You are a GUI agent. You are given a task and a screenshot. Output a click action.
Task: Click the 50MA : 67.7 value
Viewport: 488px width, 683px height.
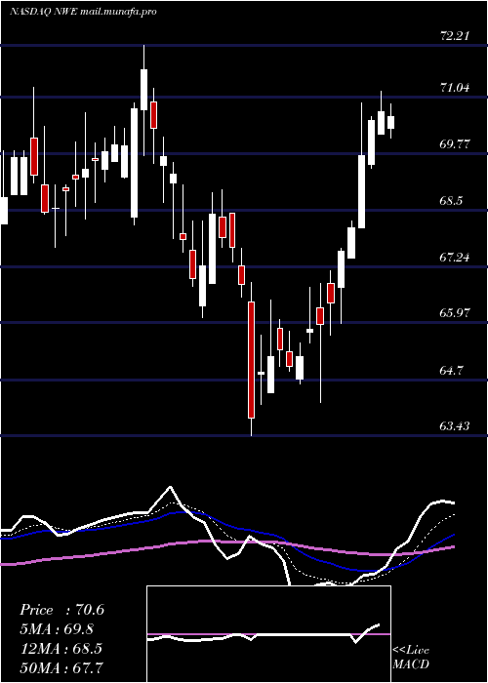(x=61, y=667)
